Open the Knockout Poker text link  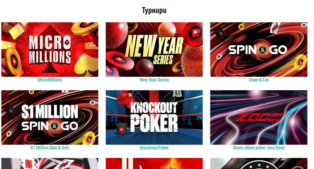click(154, 148)
